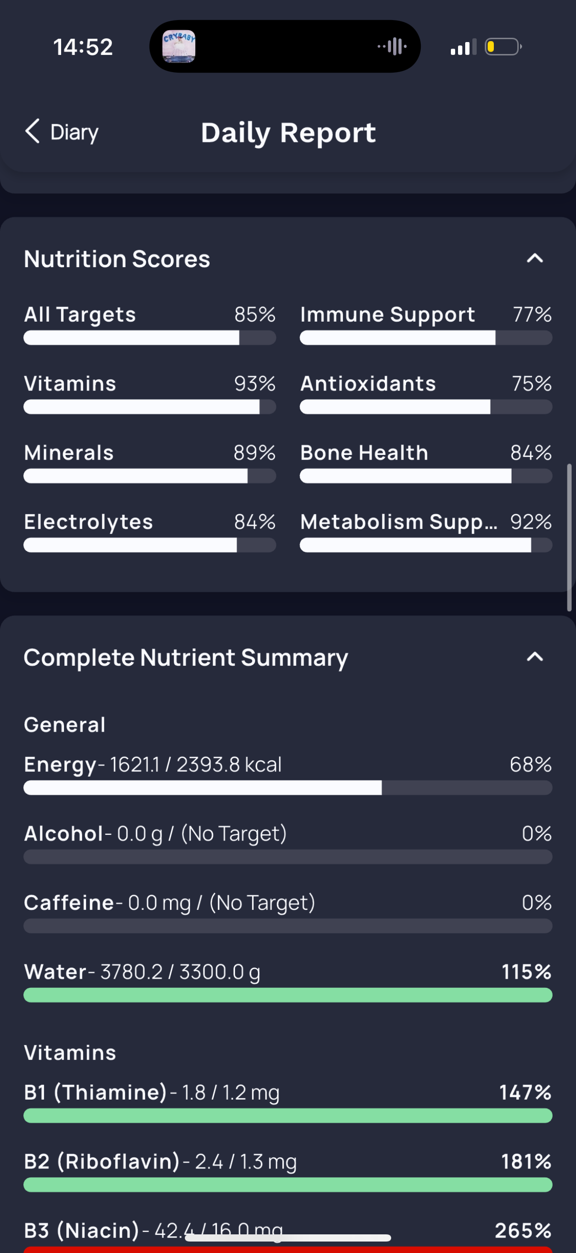Tap the battery icon in status bar
Viewport: 576px width, 1253px height.
503,47
